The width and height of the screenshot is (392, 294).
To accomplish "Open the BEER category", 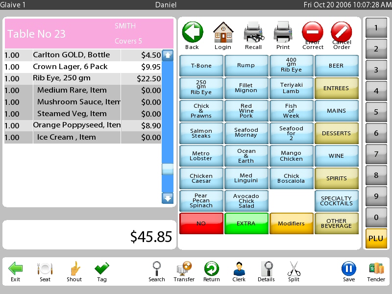I will [336, 66].
